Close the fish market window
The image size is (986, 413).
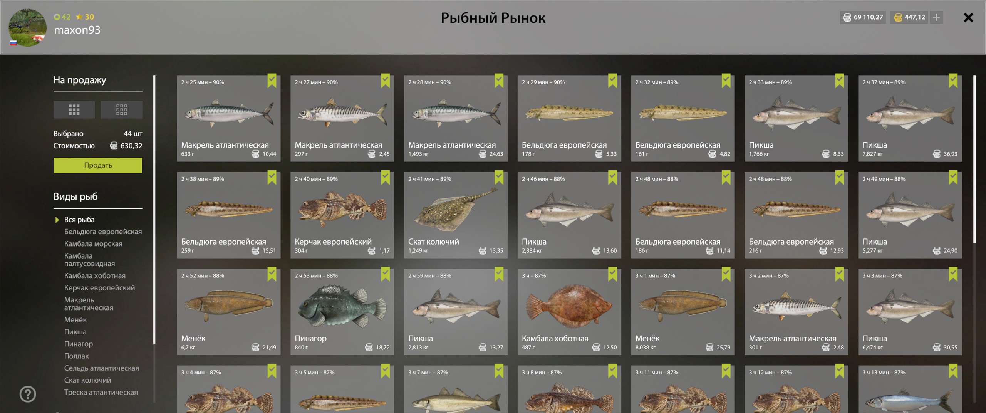point(968,18)
